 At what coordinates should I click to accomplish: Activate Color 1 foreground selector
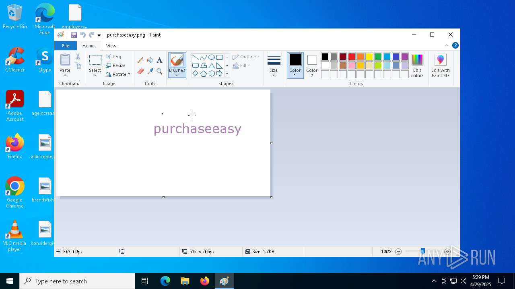coord(295,65)
